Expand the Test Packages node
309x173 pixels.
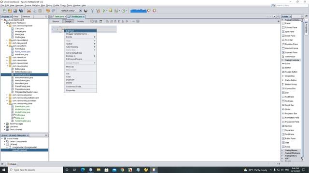point(4,124)
